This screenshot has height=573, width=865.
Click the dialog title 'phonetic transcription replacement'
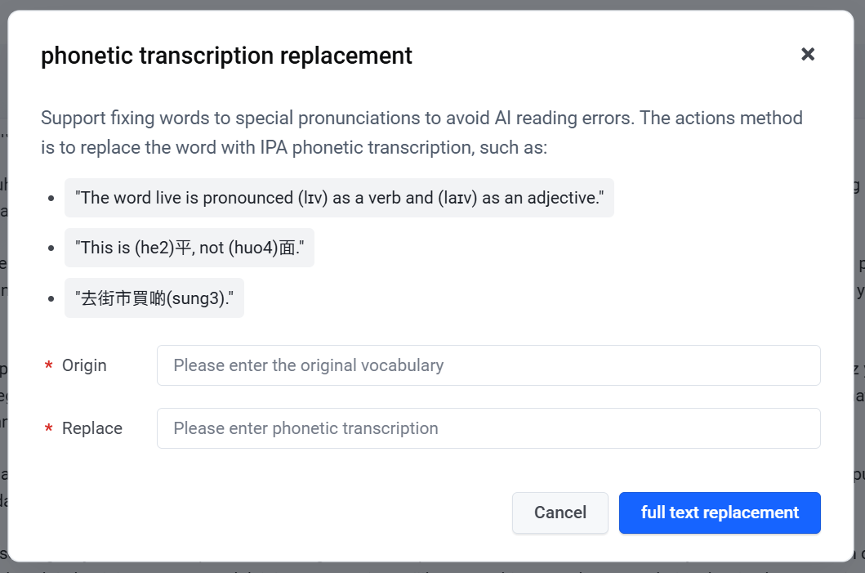click(x=226, y=56)
